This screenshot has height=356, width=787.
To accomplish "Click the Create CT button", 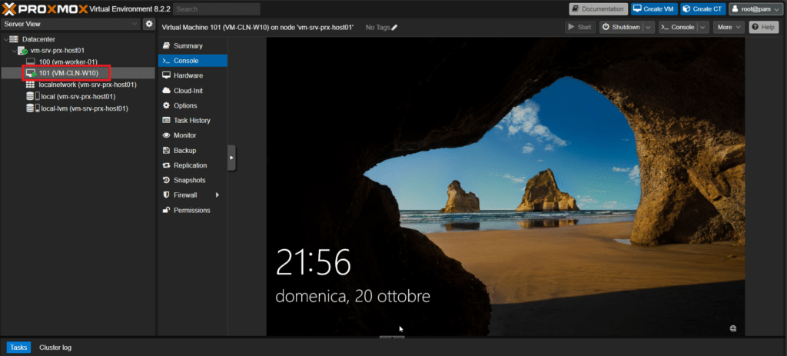I will coord(703,9).
